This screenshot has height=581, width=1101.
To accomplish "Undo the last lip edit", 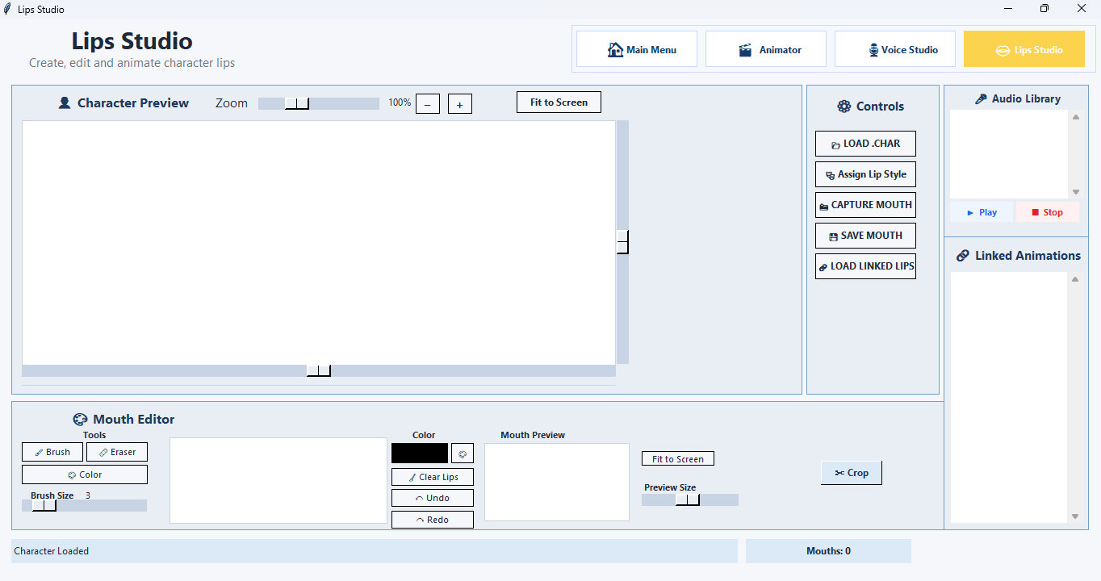I will point(433,498).
